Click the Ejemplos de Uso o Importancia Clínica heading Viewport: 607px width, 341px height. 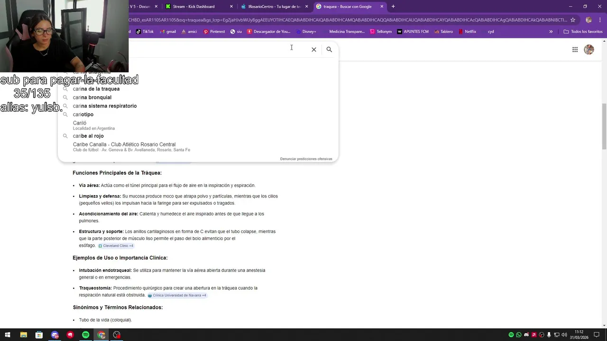point(120,258)
